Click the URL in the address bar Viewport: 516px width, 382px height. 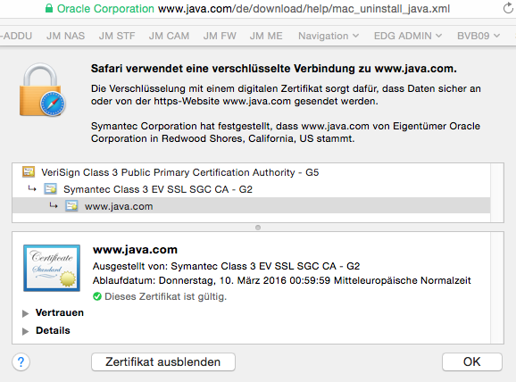304,9
